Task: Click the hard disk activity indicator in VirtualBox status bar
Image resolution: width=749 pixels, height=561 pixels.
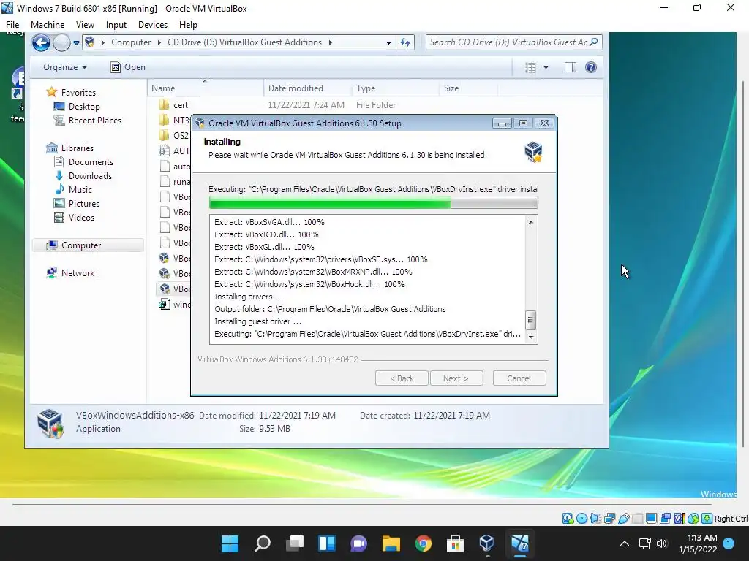Action: 568,518
